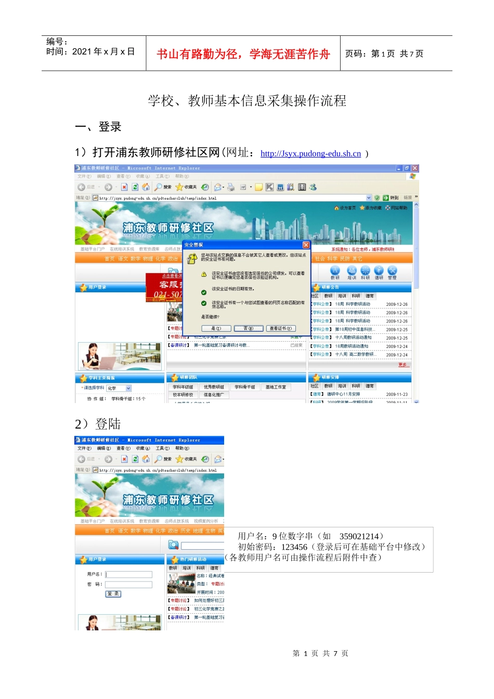Click Refresh icon in step 2 browser toolbar
494x699 pixels.
135,459
